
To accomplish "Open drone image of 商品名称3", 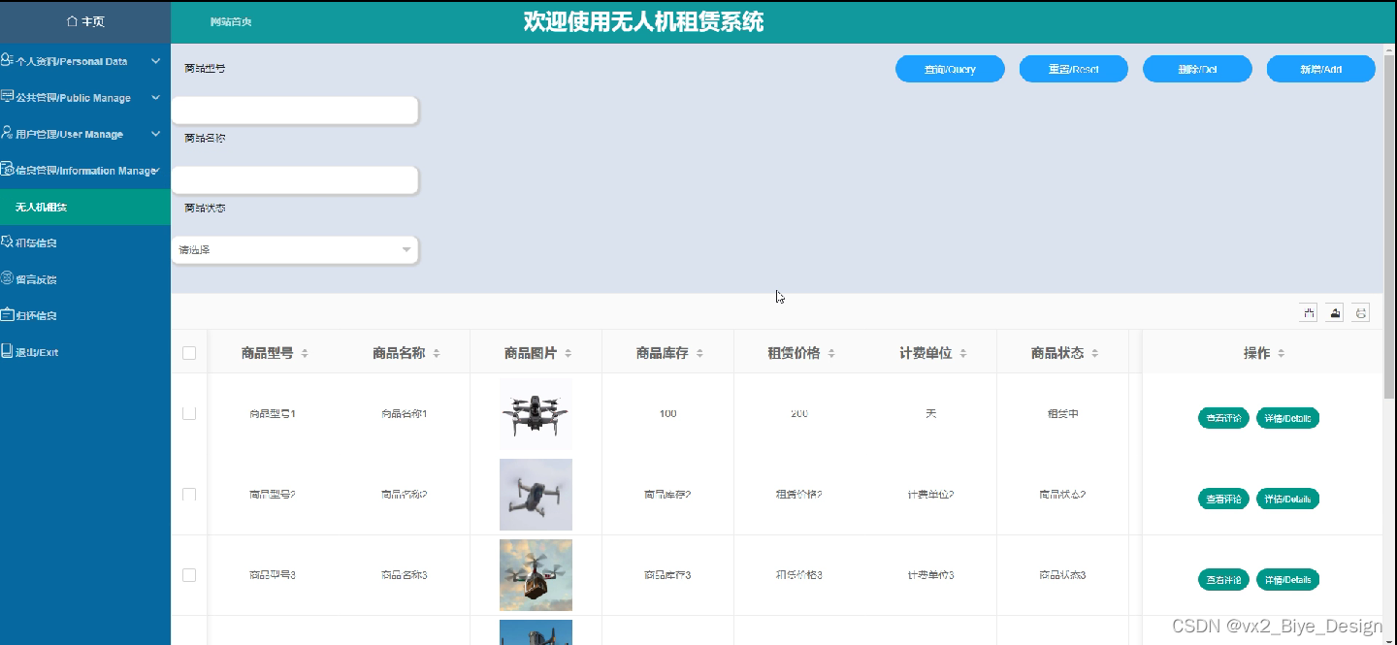I will coord(536,575).
